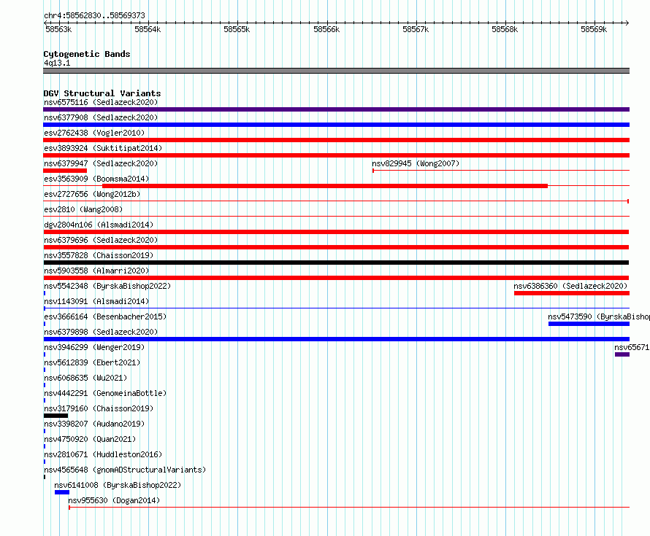Open nsv5903558 (Almarri2020) label
The height and width of the screenshot is (536, 650).
(x=96, y=271)
